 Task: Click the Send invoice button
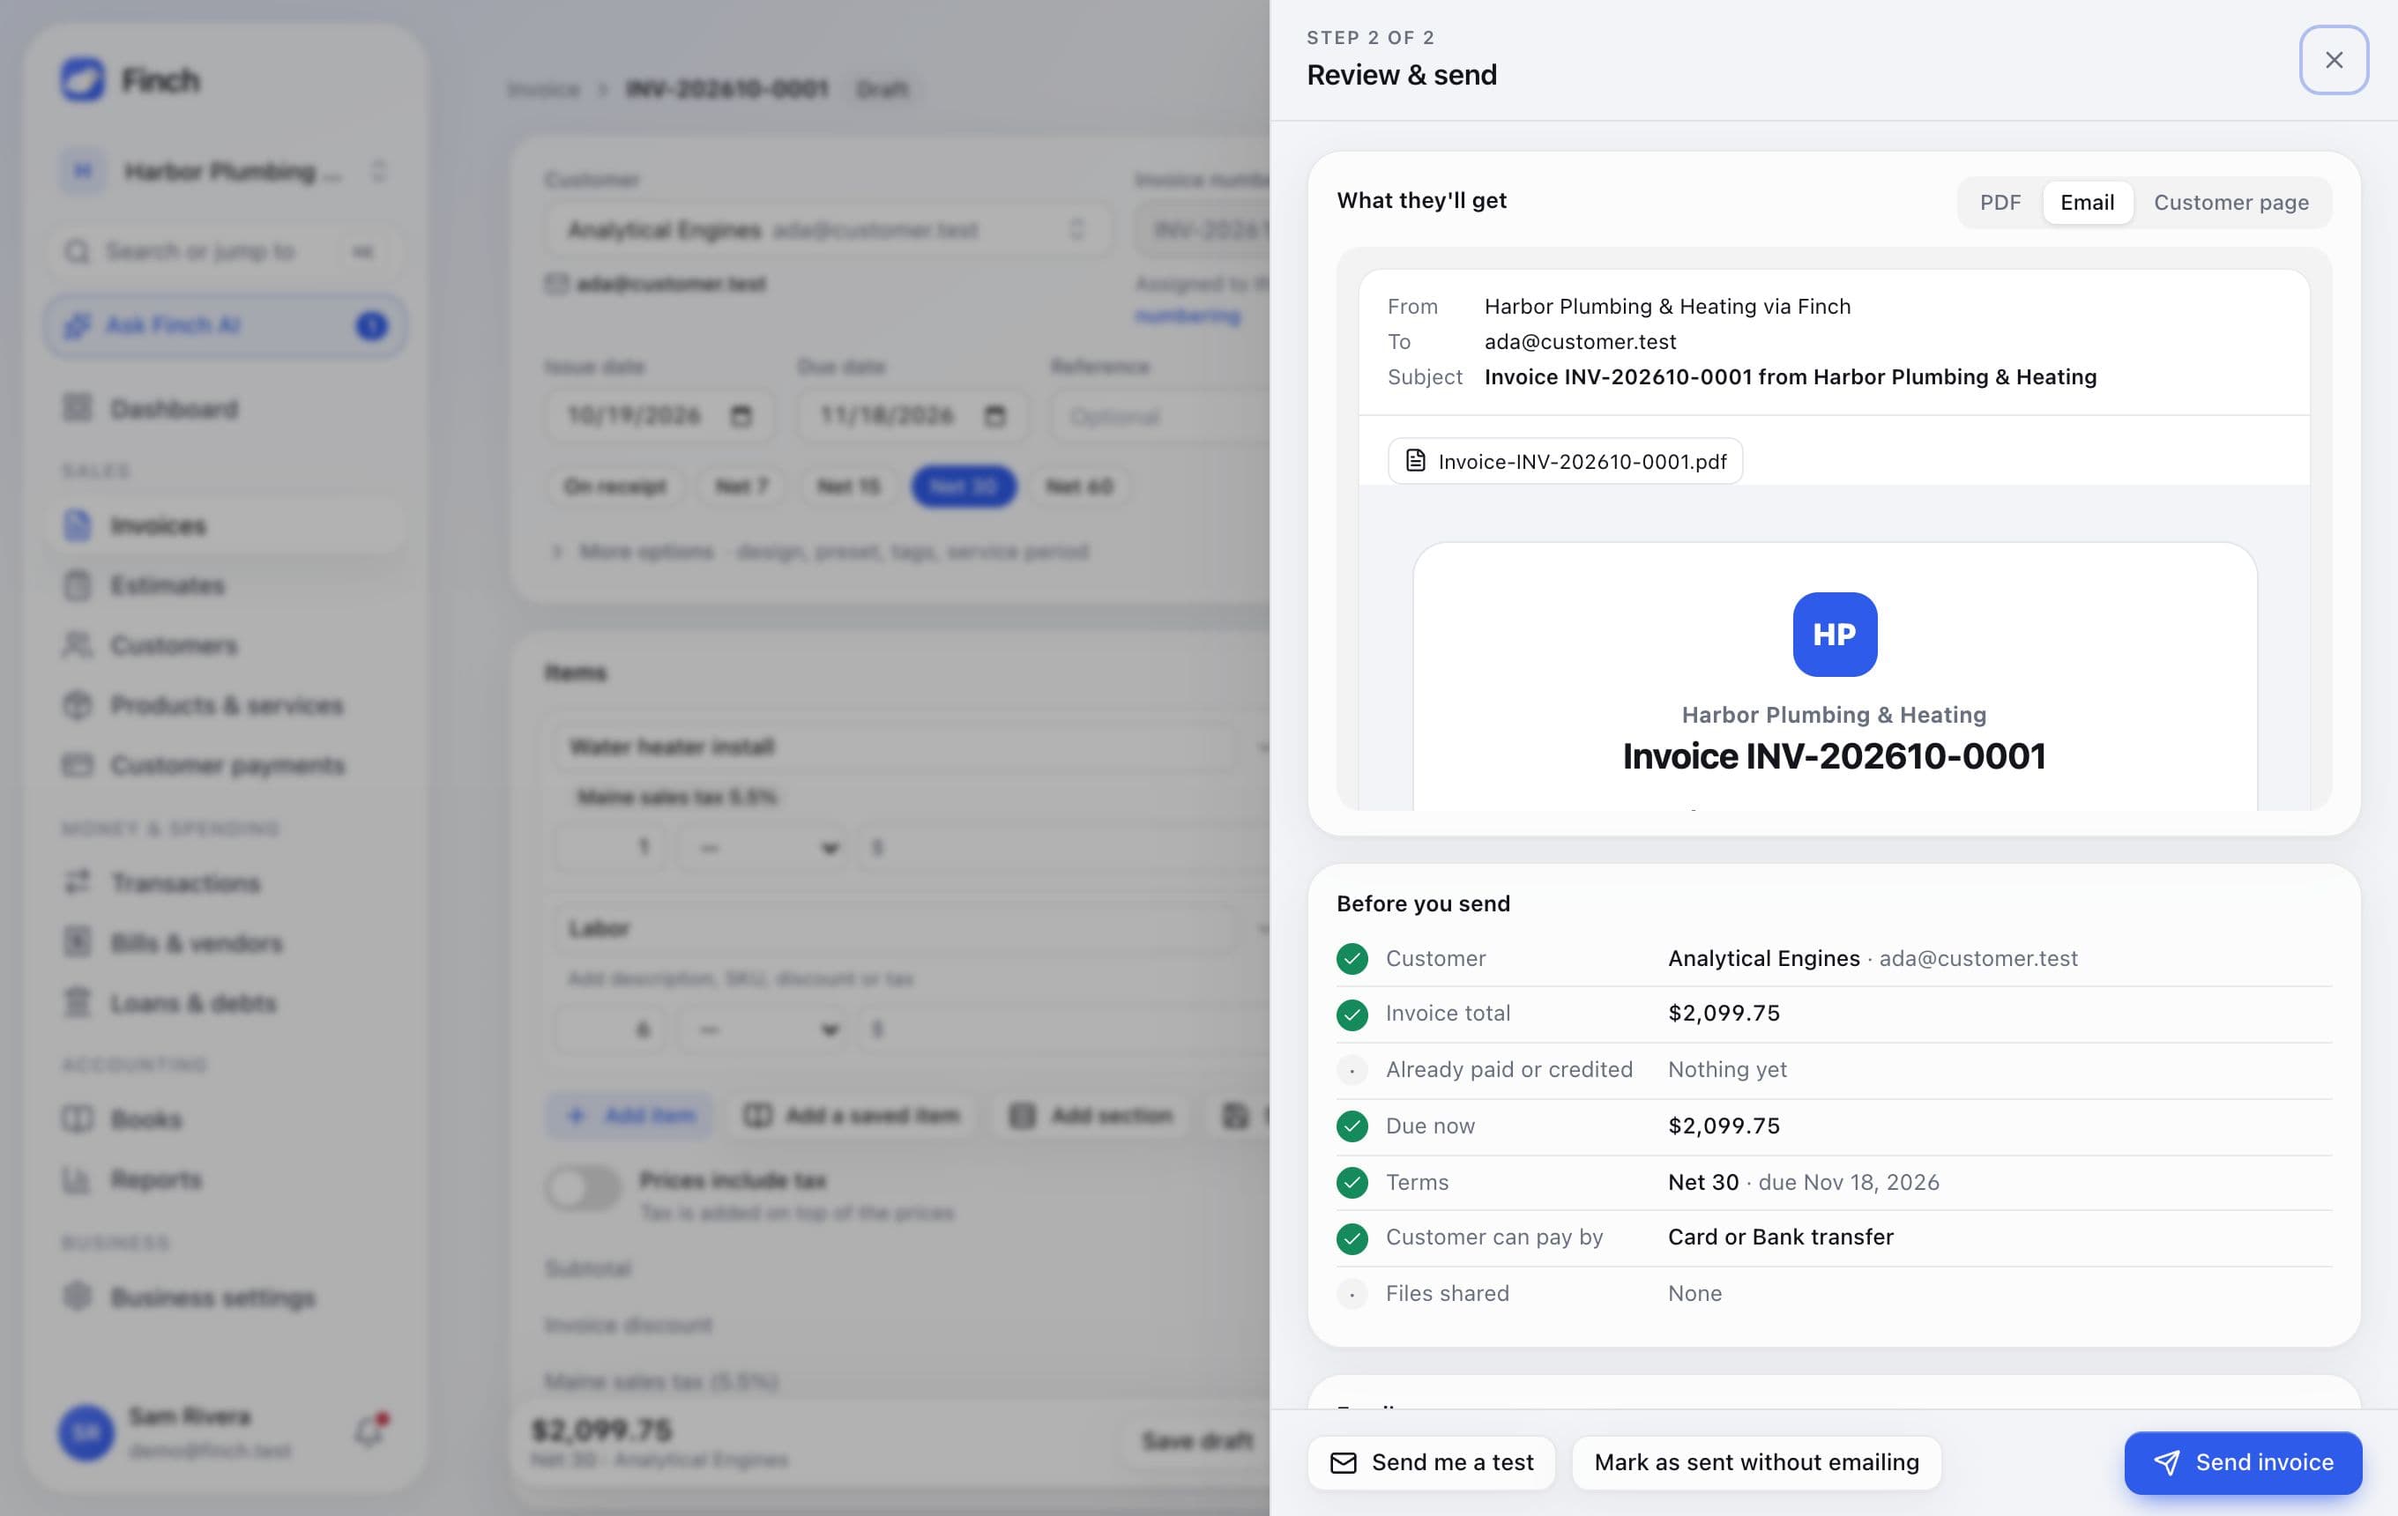point(2242,1462)
